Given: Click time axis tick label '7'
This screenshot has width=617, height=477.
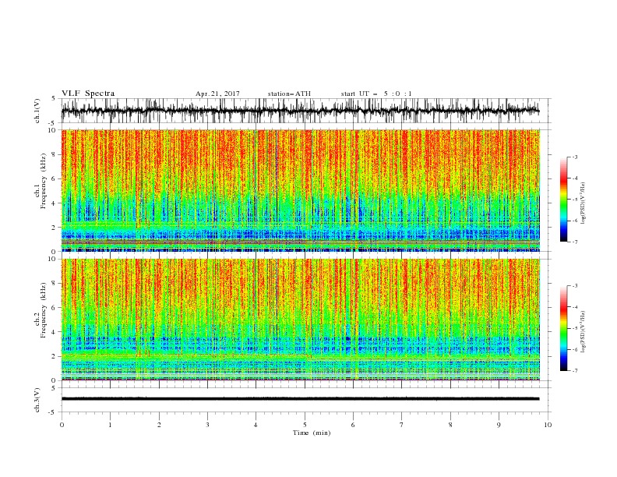Looking at the screenshot, I should [402, 425].
